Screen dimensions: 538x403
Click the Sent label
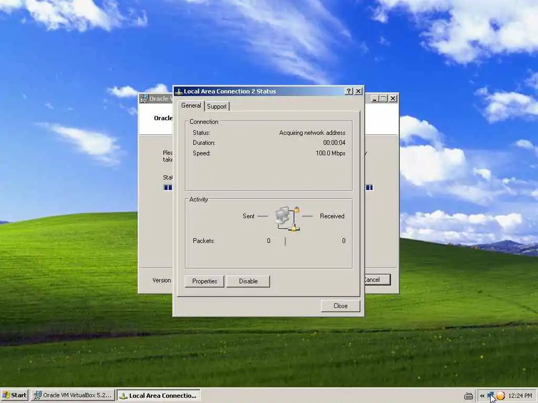(x=249, y=216)
